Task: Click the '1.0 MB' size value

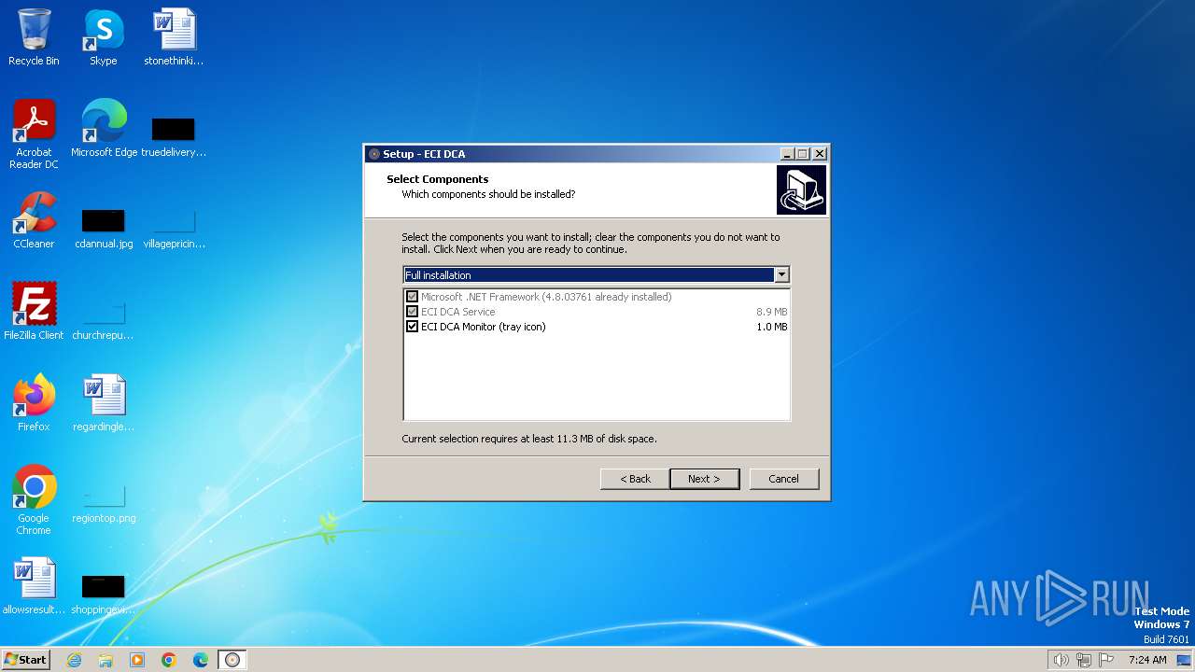Action: (x=772, y=327)
